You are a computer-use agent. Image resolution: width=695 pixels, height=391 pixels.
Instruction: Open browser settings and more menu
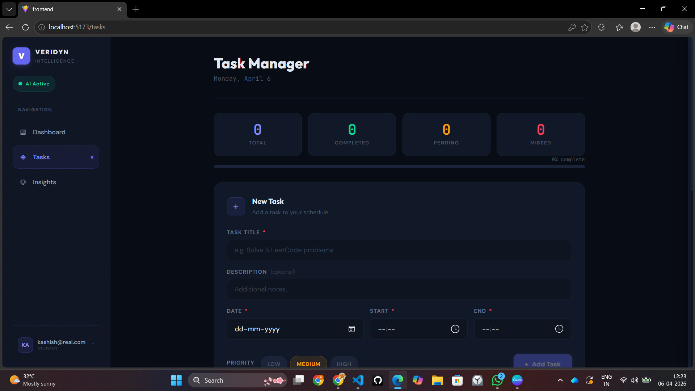tap(652, 27)
